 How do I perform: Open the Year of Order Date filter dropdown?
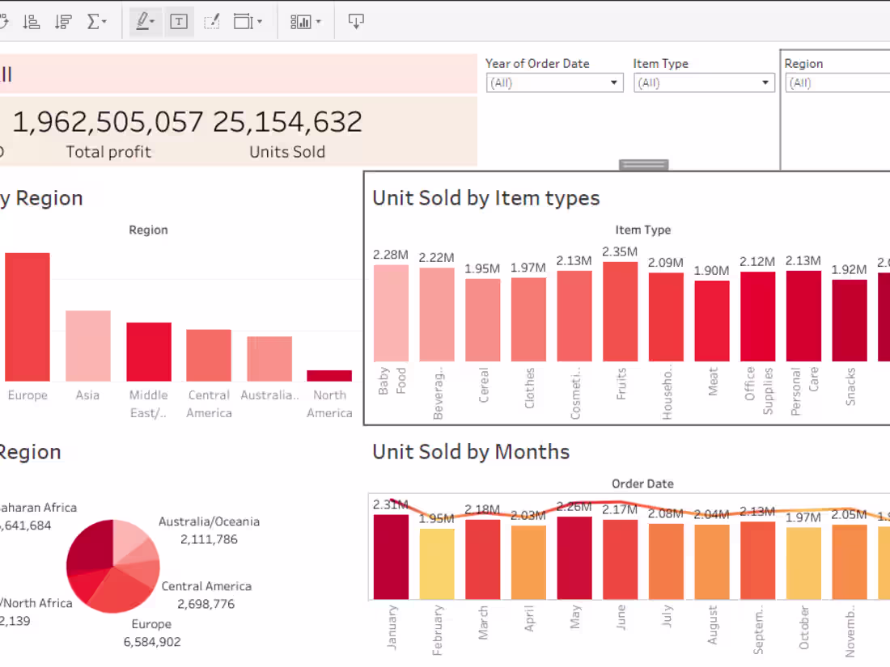tap(612, 82)
